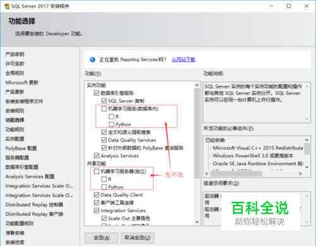Select 功能配置规则 step in sidebar

[20, 223]
